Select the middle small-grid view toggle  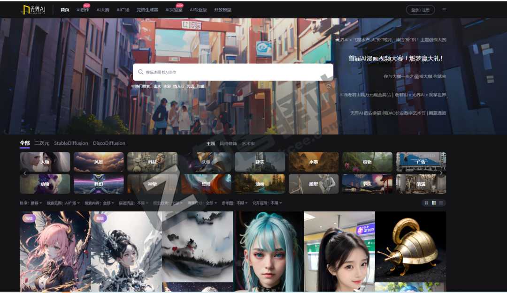tap(434, 203)
